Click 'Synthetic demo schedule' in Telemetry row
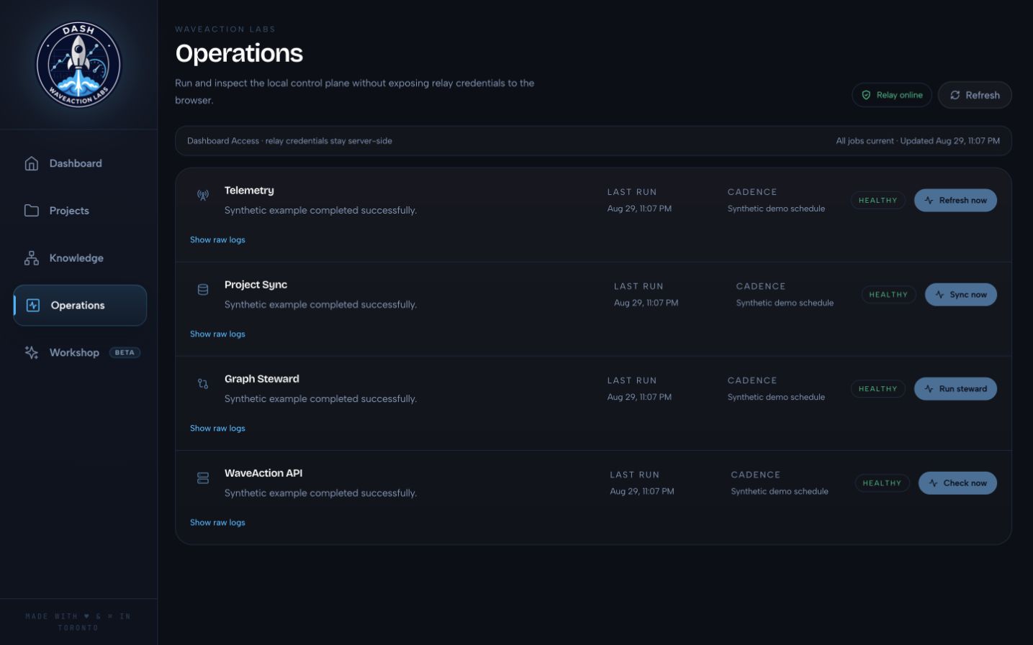Viewport: 1033px width, 645px height. coord(776,209)
